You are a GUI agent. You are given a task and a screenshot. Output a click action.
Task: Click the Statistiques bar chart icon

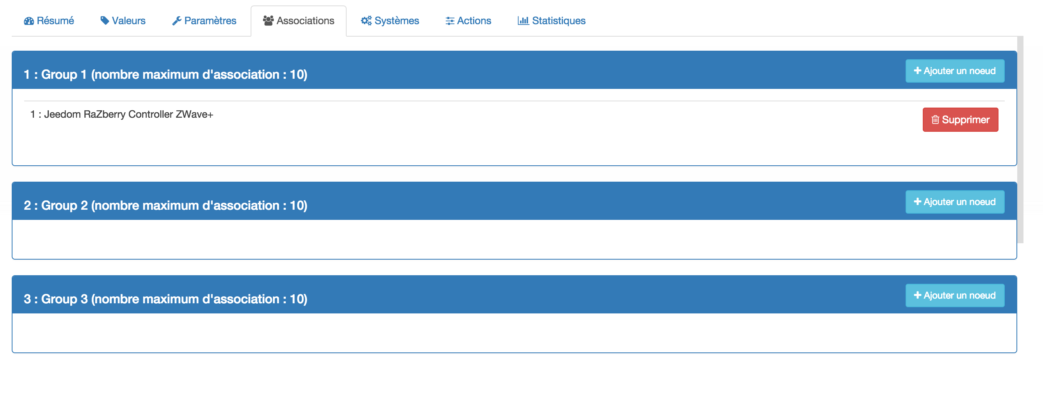click(x=523, y=21)
